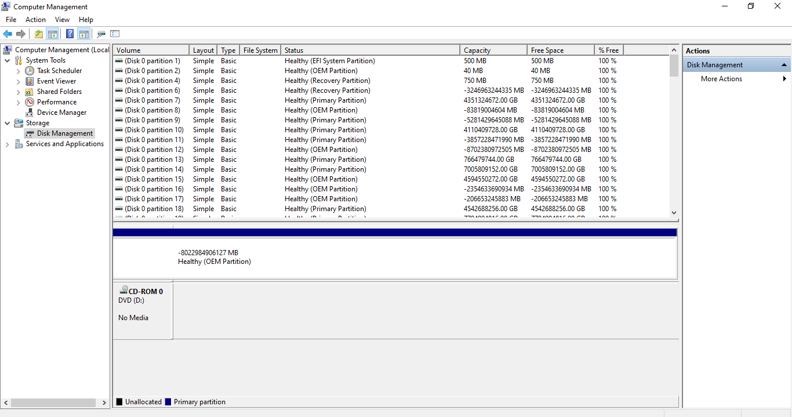Select the Task Scheduler icon
The image size is (792, 417).
29,70
